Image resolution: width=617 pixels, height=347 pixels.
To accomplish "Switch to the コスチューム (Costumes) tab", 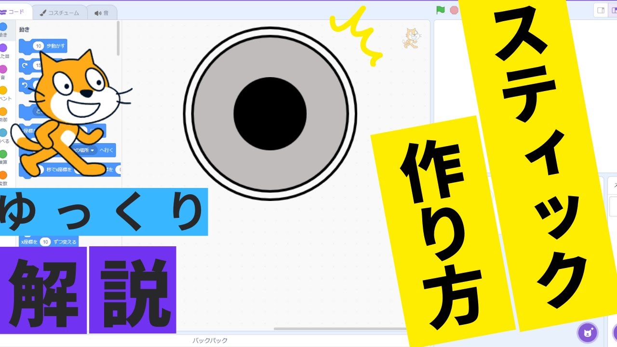I will pos(60,13).
